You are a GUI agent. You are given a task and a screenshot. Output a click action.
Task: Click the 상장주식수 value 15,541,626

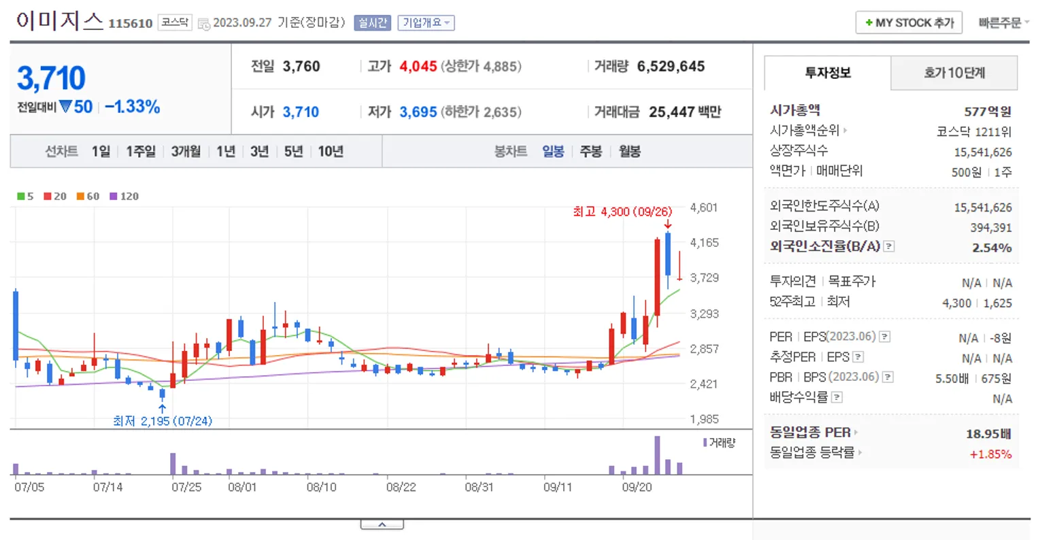pyautogui.click(x=983, y=152)
